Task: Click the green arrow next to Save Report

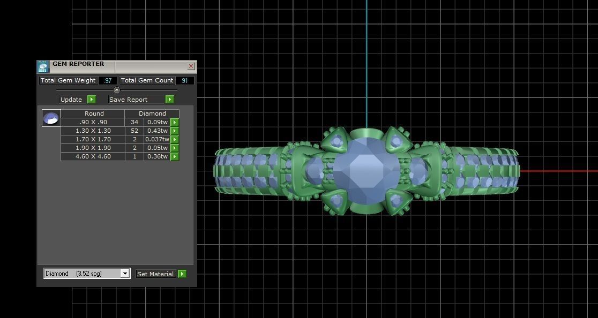Action: click(x=170, y=100)
